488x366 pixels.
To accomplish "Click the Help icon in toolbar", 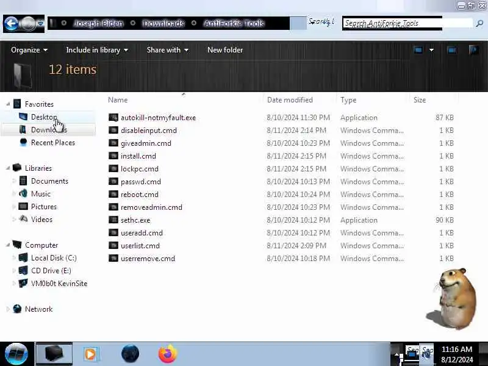I will [474, 50].
